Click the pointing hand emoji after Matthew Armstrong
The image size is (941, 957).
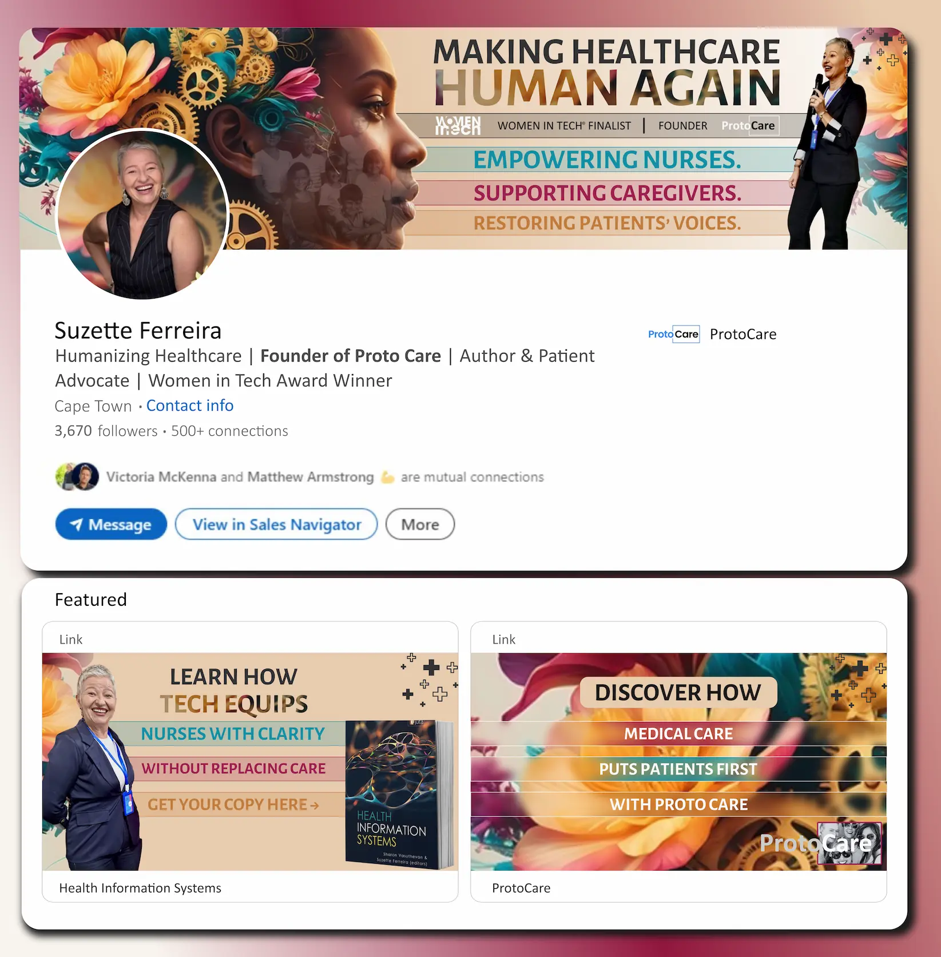tap(387, 477)
